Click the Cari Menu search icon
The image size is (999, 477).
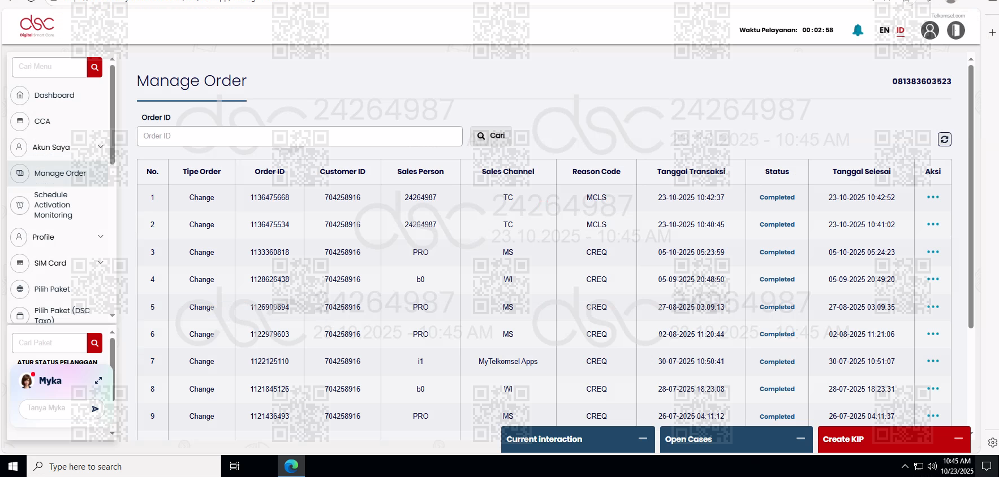(x=94, y=67)
